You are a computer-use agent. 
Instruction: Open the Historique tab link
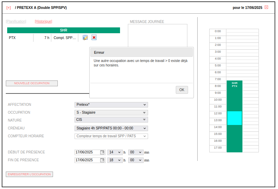point(43,21)
